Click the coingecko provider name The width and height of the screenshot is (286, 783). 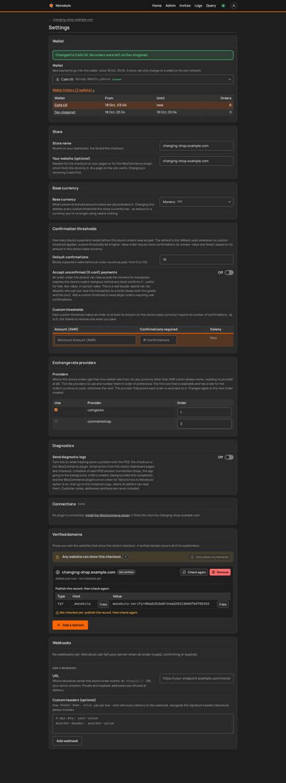click(x=95, y=410)
